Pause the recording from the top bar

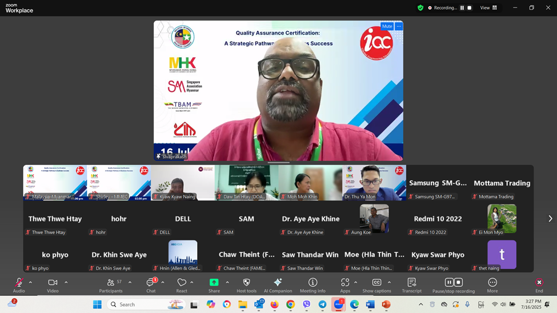462,8
